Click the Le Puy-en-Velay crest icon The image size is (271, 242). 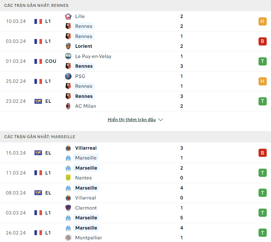(68, 56)
